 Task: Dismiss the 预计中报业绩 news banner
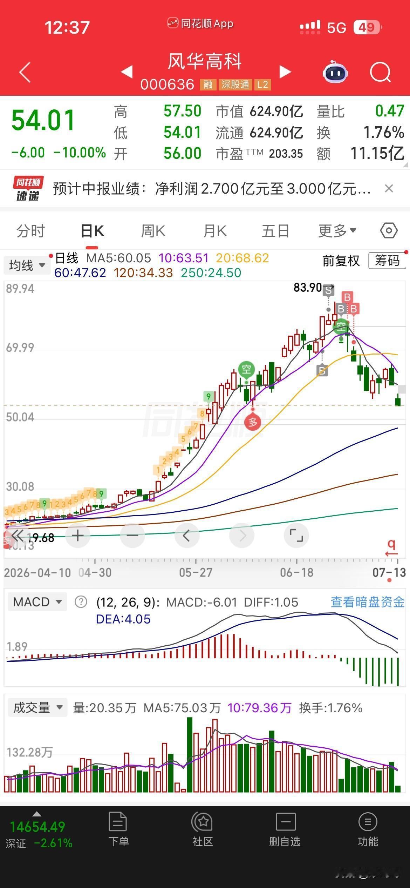pyautogui.click(x=389, y=189)
